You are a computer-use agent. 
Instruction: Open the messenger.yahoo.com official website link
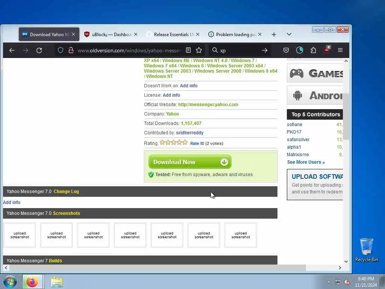pyautogui.click(x=208, y=105)
